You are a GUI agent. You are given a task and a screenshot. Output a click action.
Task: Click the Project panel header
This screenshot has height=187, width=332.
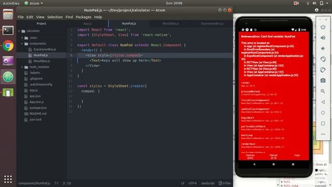(41, 23)
